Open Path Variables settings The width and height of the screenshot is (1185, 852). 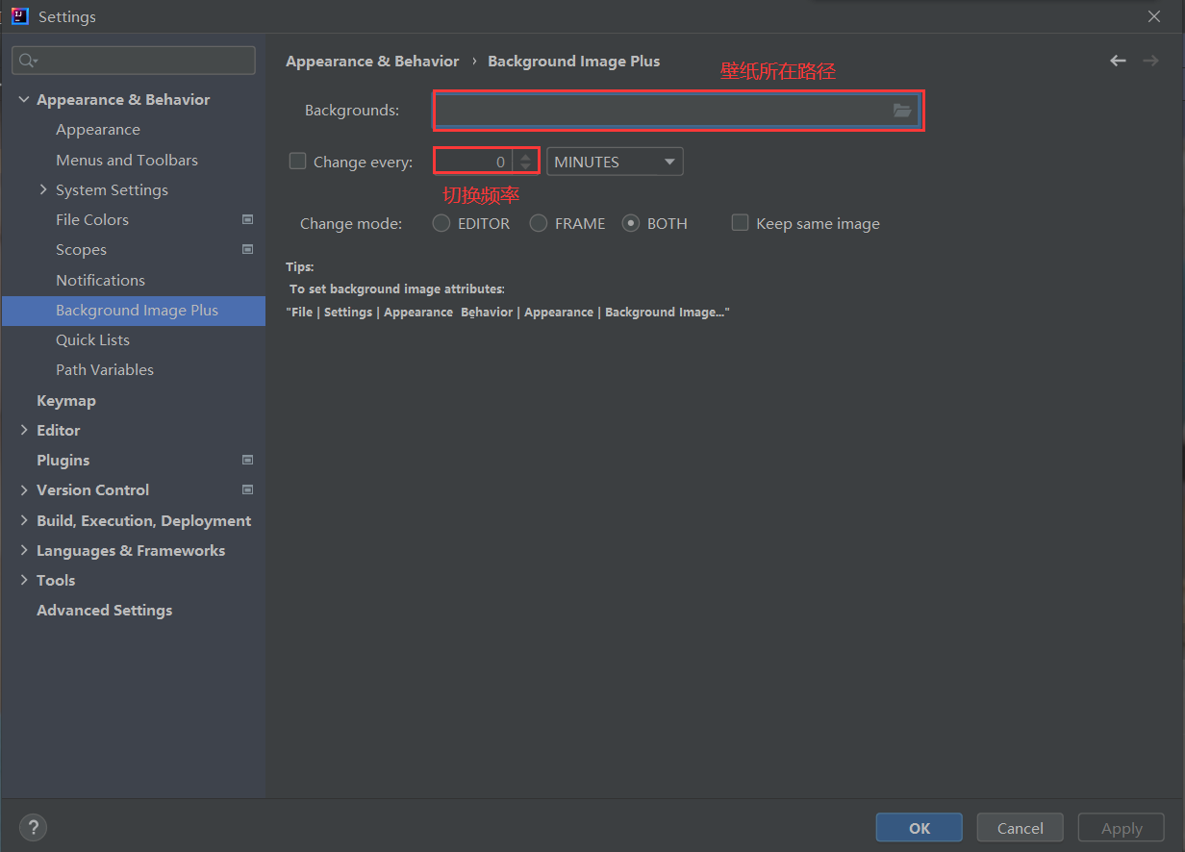point(105,370)
